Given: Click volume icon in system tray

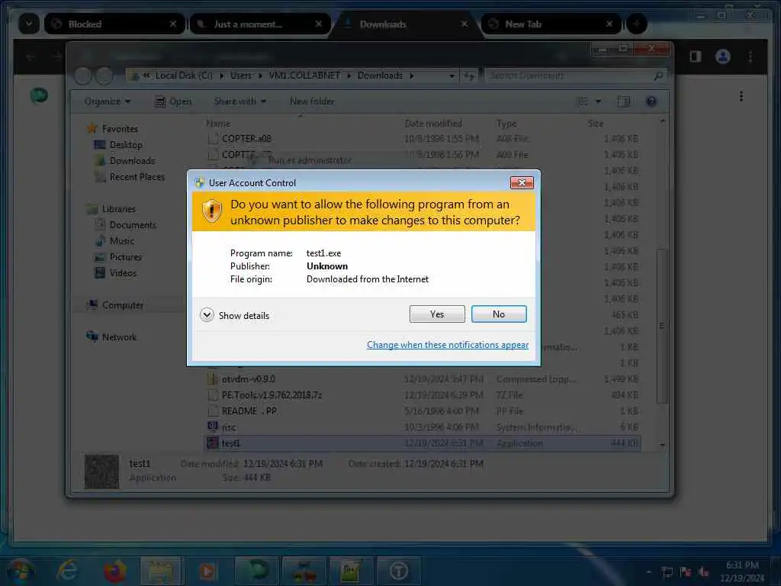Looking at the screenshot, I should coord(703,572).
